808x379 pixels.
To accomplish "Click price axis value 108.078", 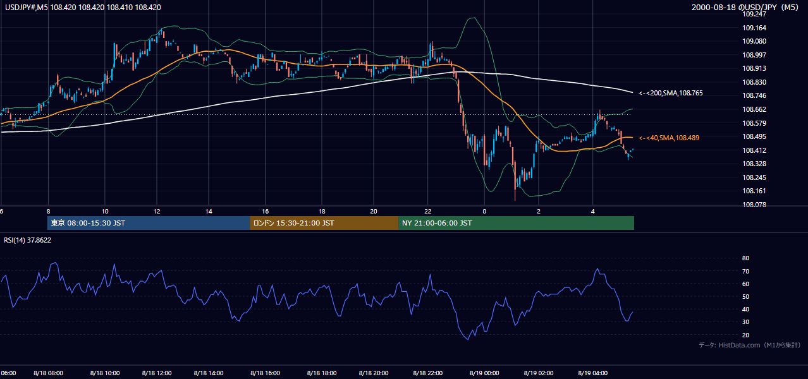I will [x=756, y=205].
